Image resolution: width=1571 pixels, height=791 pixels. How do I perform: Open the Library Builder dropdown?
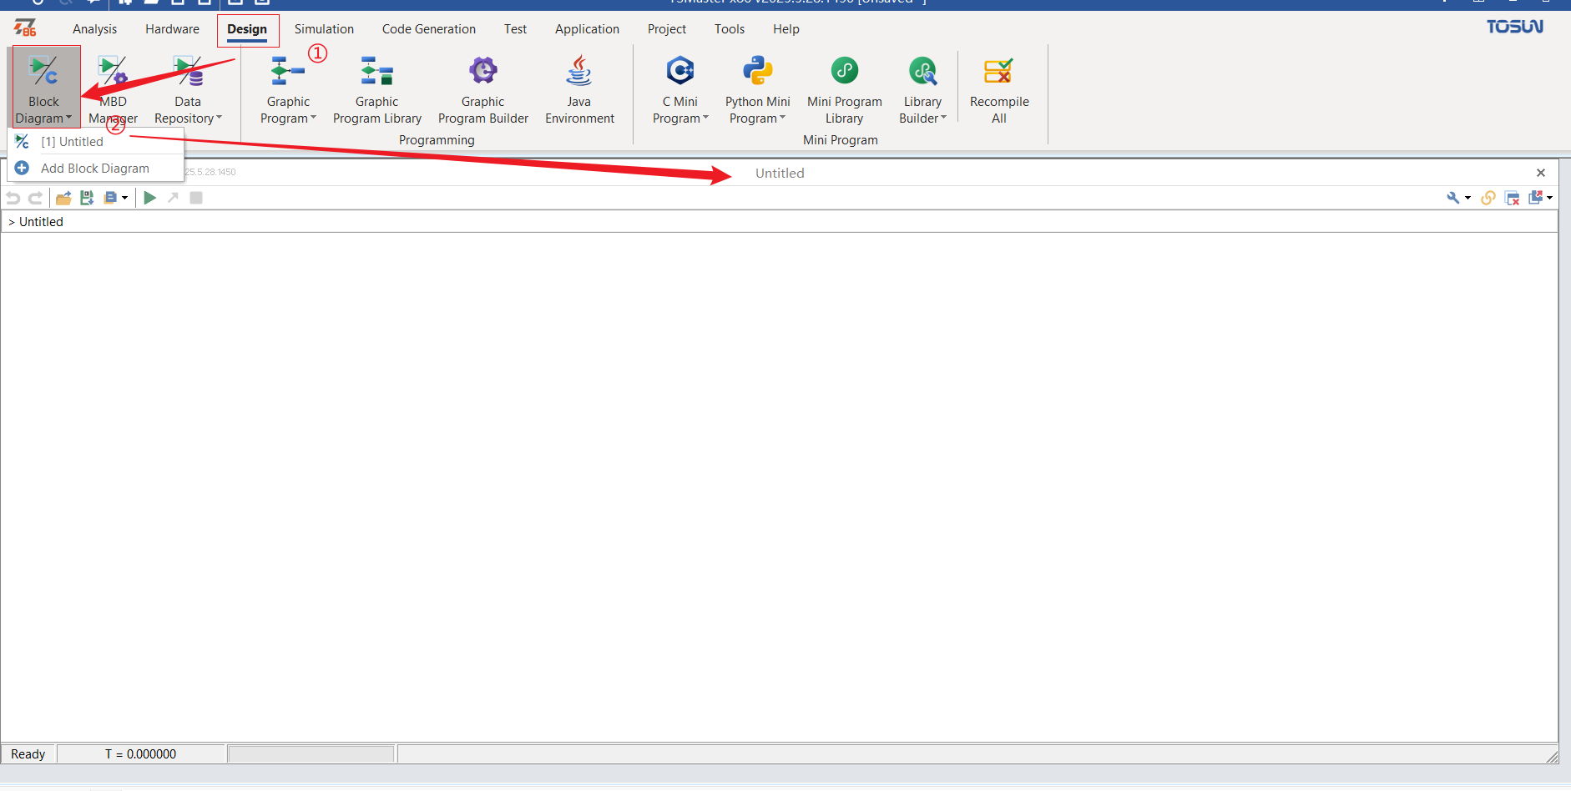[x=922, y=89]
